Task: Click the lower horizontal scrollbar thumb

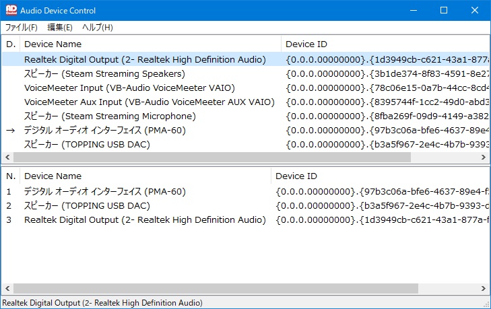Action: pos(216,288)
